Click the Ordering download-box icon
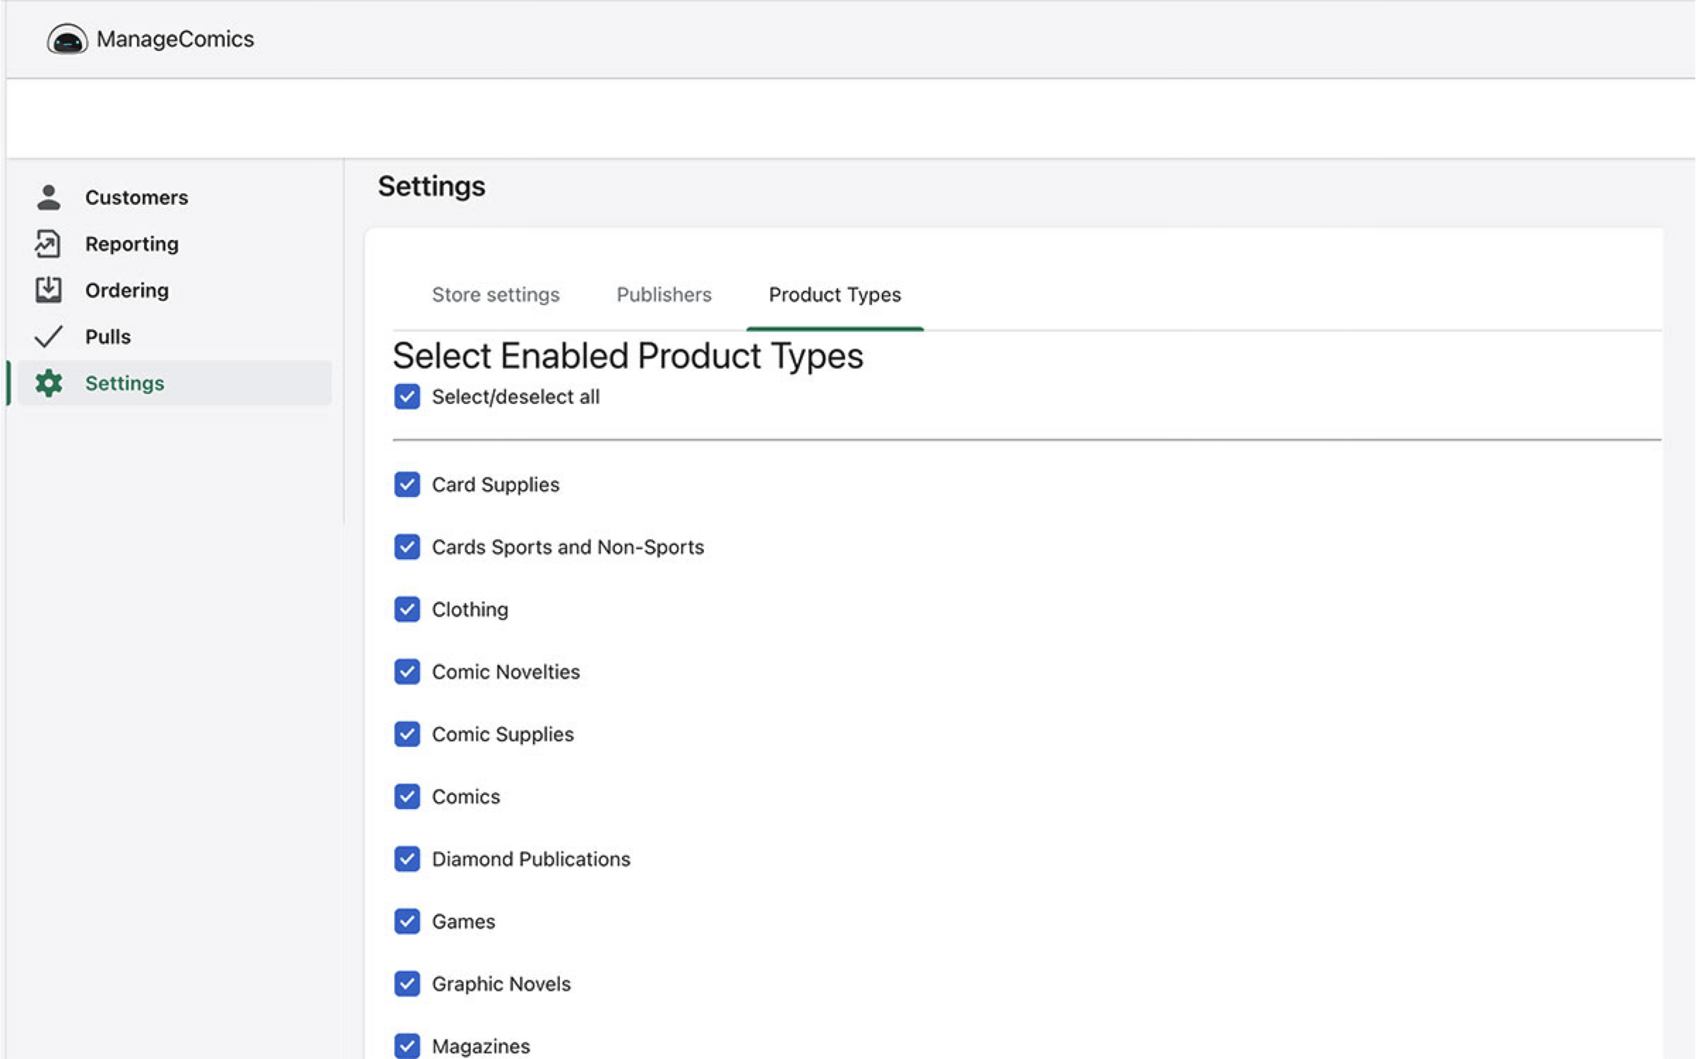The image size is (1696, 1059). (49, 289)
